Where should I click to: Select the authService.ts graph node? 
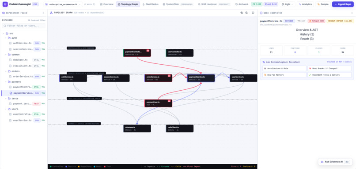(x=73, y=78)
